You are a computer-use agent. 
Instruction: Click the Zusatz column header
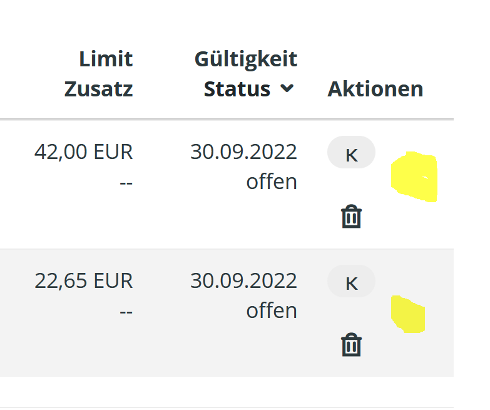[x=98, y=89]
